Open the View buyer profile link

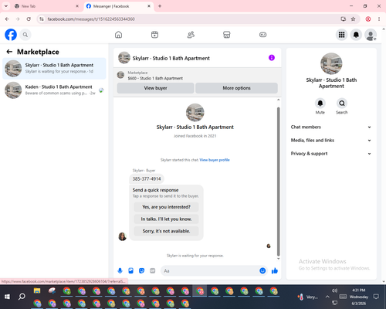tap(215, 160)
